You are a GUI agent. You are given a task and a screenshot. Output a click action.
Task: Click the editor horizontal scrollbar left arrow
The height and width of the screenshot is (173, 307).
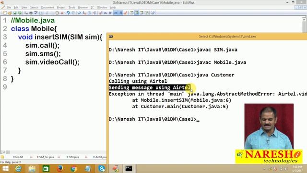tap(4, 152)
